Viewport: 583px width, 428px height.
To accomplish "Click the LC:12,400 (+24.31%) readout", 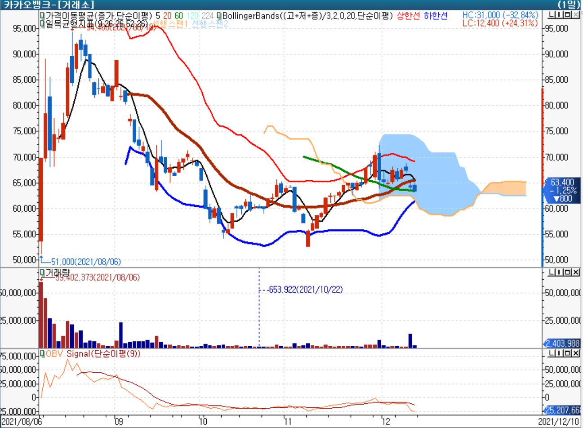I will click(500, 23).
